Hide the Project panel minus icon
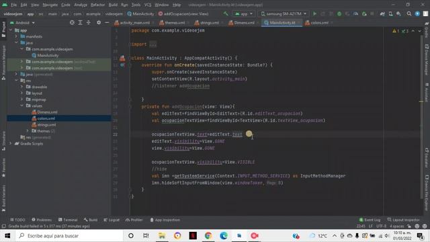Viewport: 430px width, 242px height. pos(107,22)
